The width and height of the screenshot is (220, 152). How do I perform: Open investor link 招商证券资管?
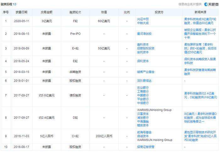click(x=146, y=147)
